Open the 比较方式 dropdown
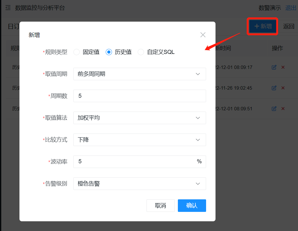This screenshot has width=298, height=231. [140, 140]
